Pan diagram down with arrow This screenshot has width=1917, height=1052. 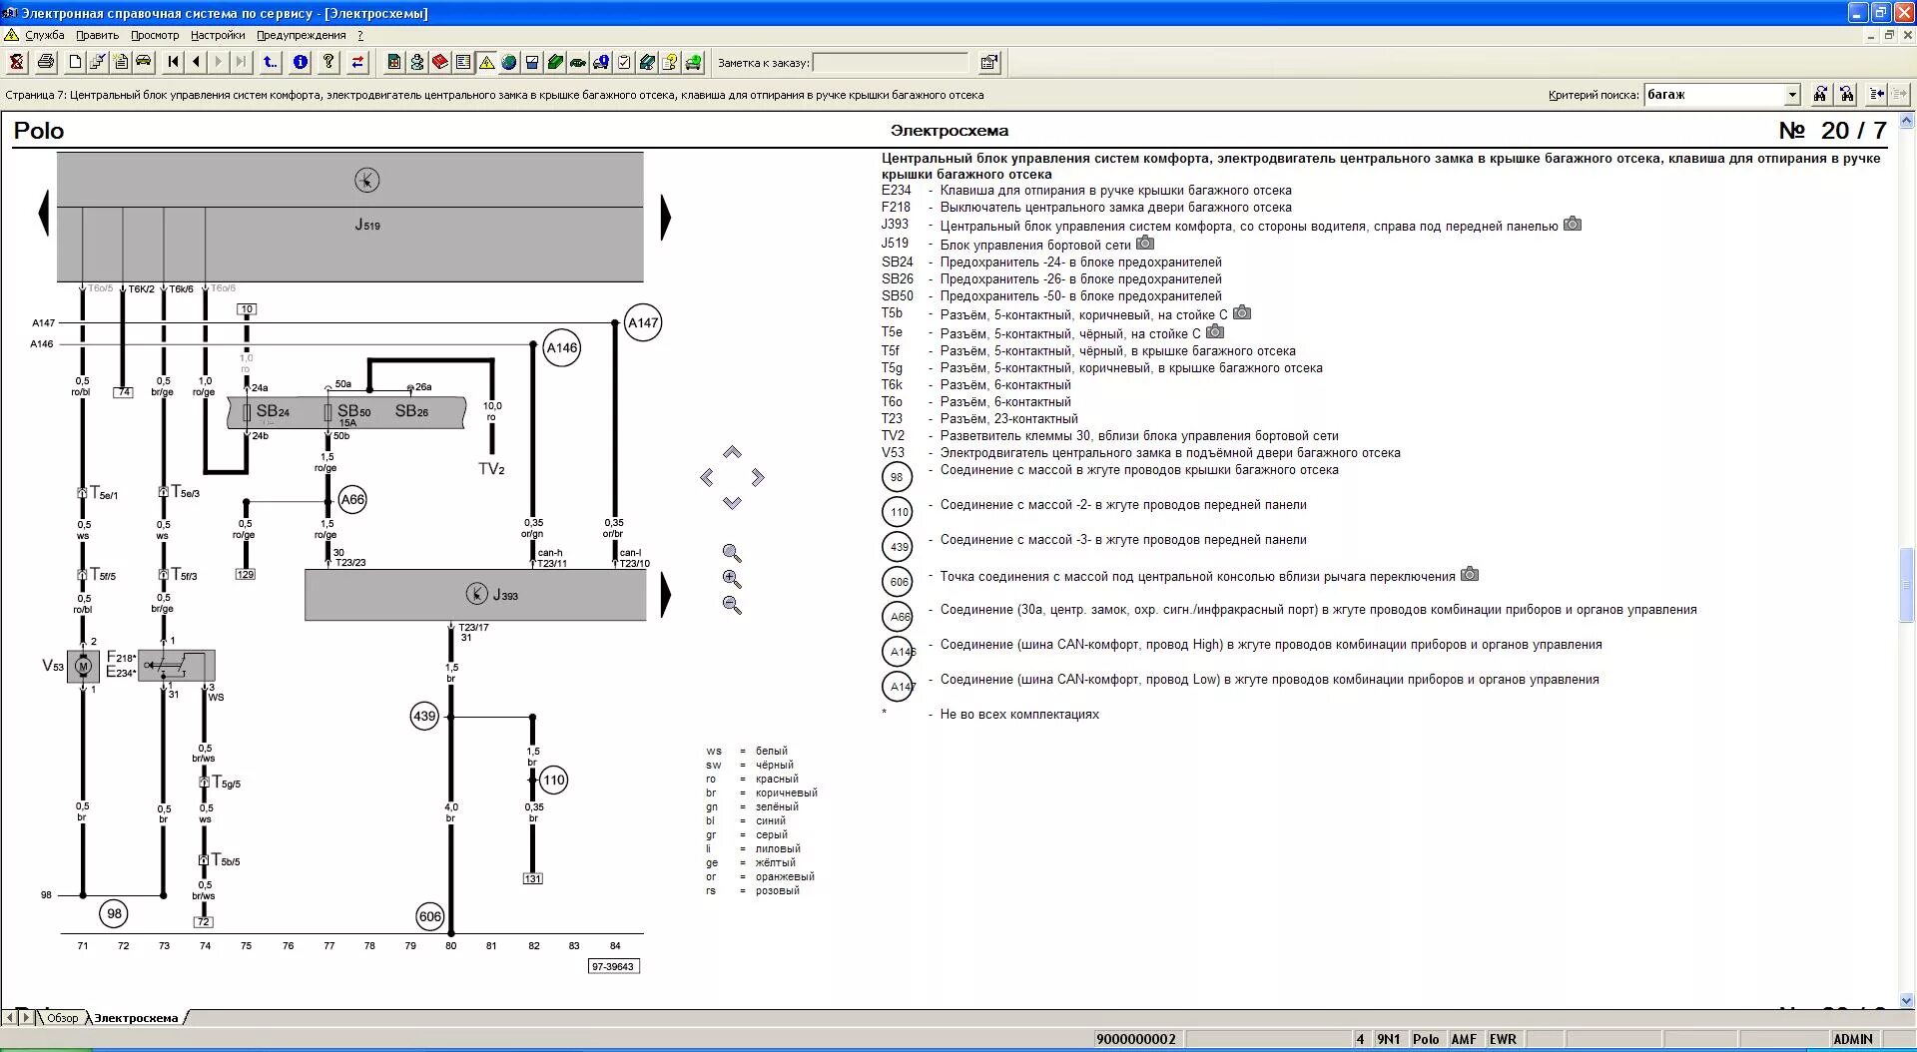click(732, 503)
